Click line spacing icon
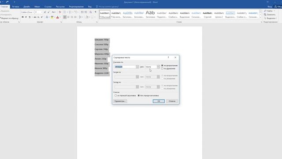The height and width of the screenshot is (159, 282). tap(80, 17)
